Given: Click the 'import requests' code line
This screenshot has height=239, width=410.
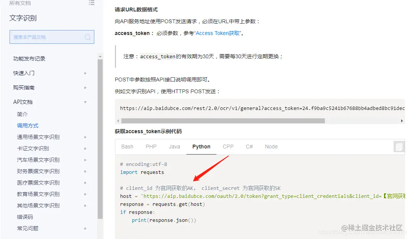Looking at the screenshot, I should (142, 172).
